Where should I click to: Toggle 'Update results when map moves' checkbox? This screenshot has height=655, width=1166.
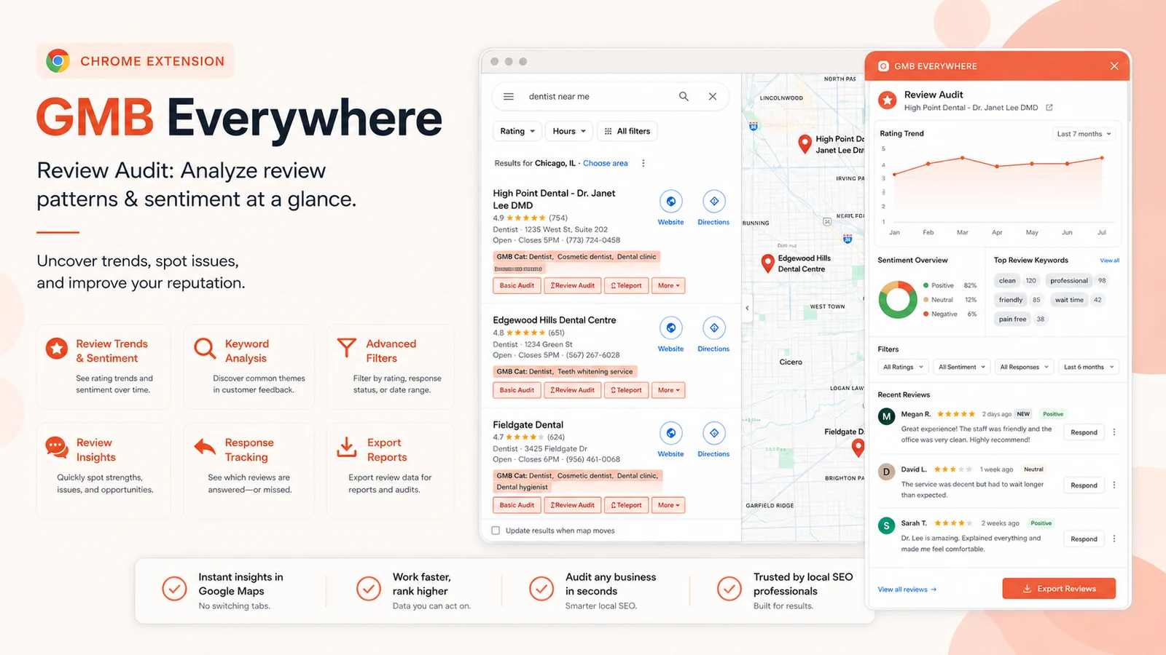coord(496,531)
